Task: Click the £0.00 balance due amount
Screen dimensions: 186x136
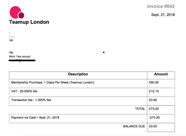Action: 153,126
